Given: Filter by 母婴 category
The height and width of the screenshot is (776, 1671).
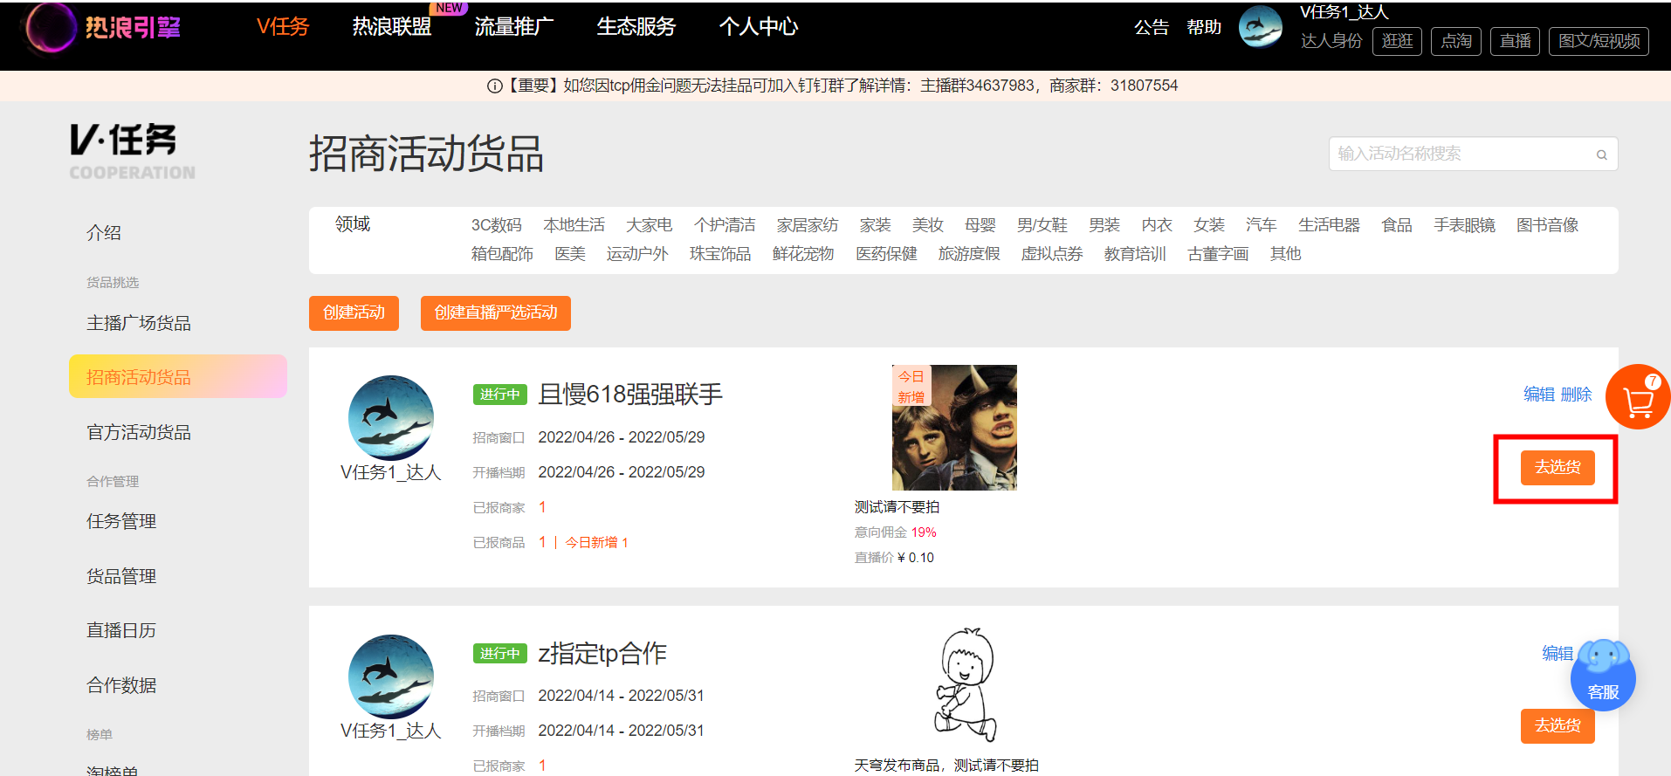Looking at the screenshot, I should coord(980,225).
